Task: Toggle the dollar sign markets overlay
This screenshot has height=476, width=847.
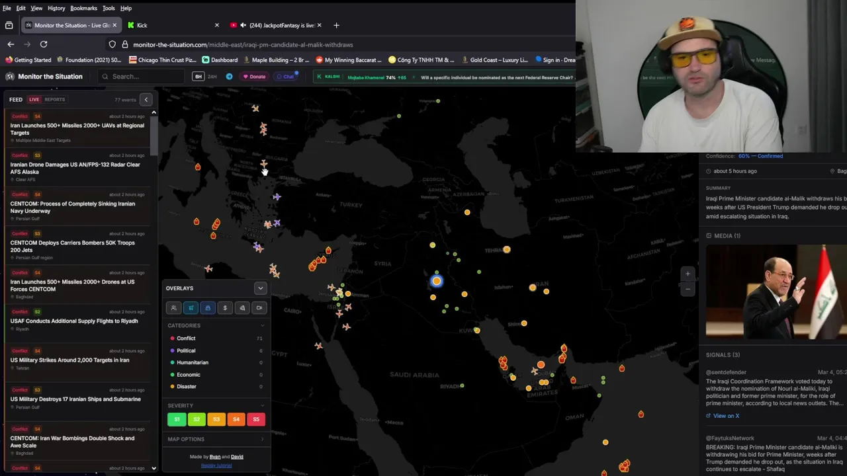Action: [225, 307]
